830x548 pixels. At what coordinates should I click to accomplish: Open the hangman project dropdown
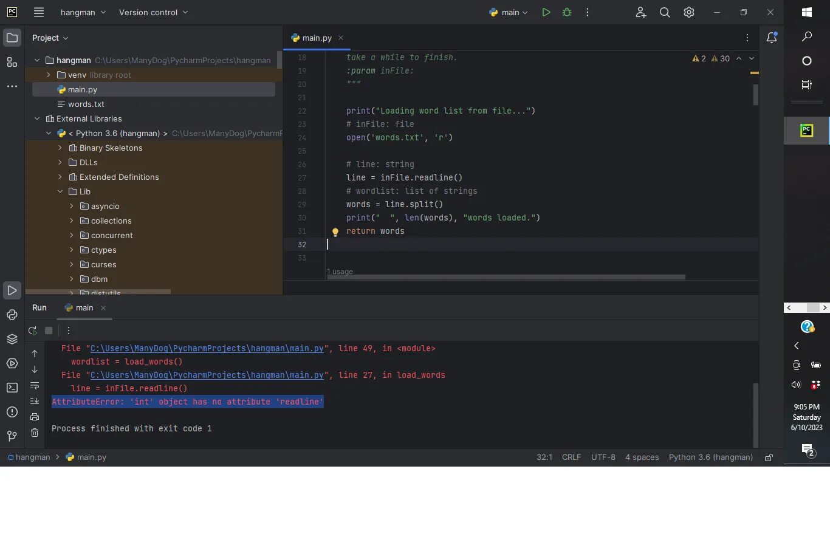pyautogui.click(x=83, y=12)
